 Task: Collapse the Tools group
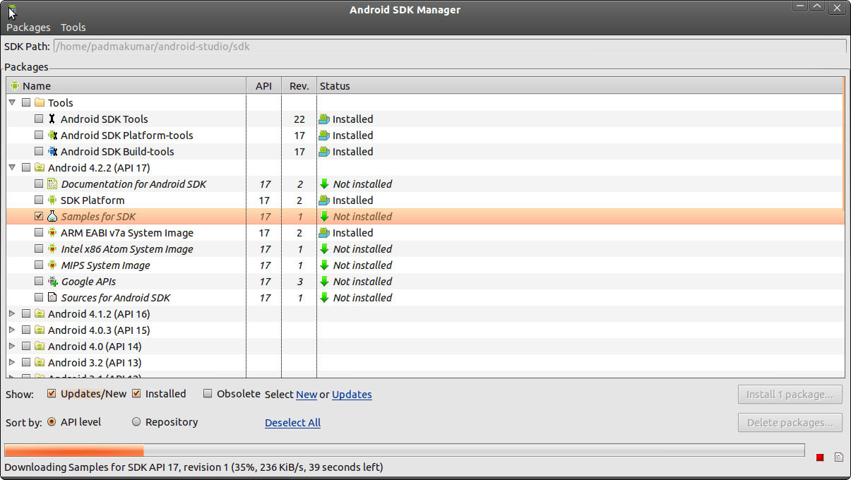tap(12, 103)
